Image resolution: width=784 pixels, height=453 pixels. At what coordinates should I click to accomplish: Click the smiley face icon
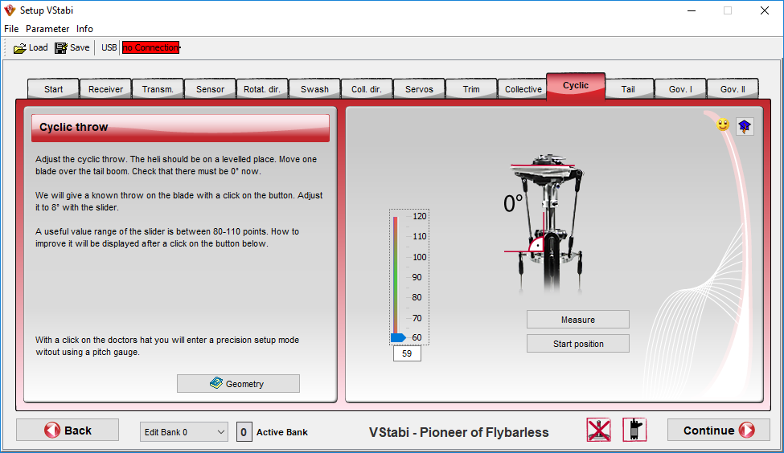(723, 124)
